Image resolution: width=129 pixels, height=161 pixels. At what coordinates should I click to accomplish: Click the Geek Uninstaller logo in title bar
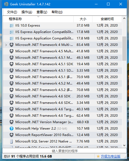(x=6, y=4)
